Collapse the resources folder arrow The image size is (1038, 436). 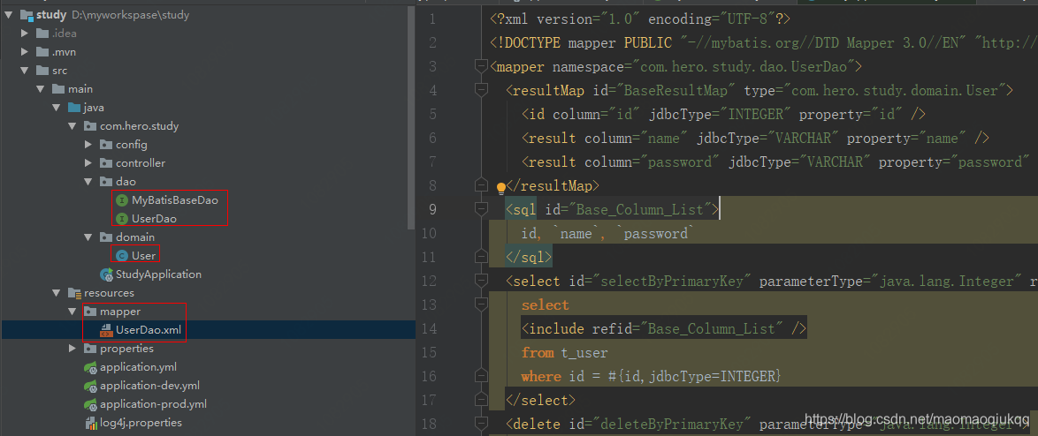click(x=57, y=292)
